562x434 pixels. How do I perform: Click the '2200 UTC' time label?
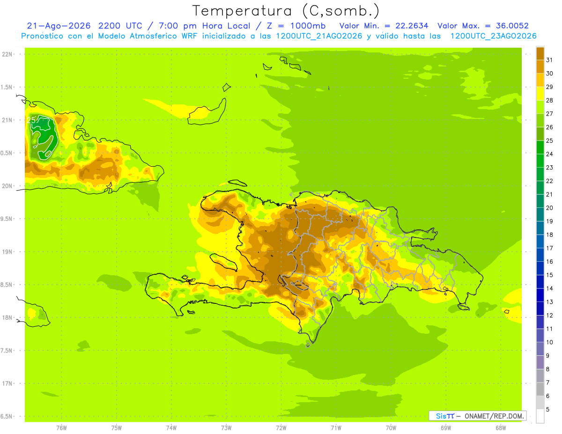[121, 26]
